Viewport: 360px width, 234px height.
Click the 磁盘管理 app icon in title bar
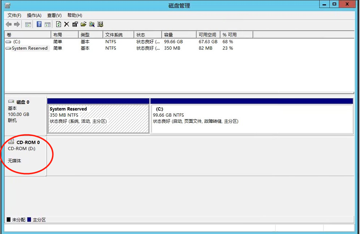[x=8, y=5]
